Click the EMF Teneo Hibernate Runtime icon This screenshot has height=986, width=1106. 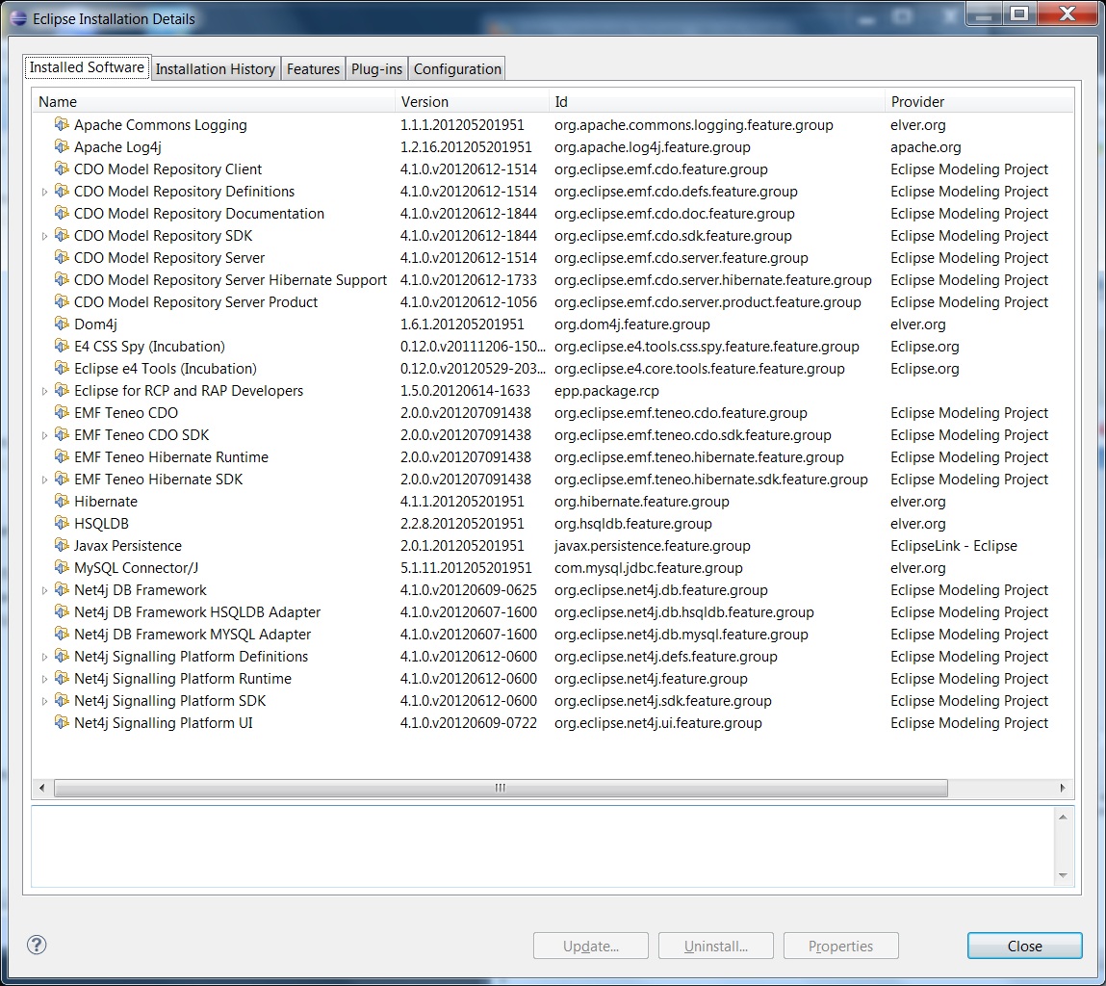click(62, 456)
